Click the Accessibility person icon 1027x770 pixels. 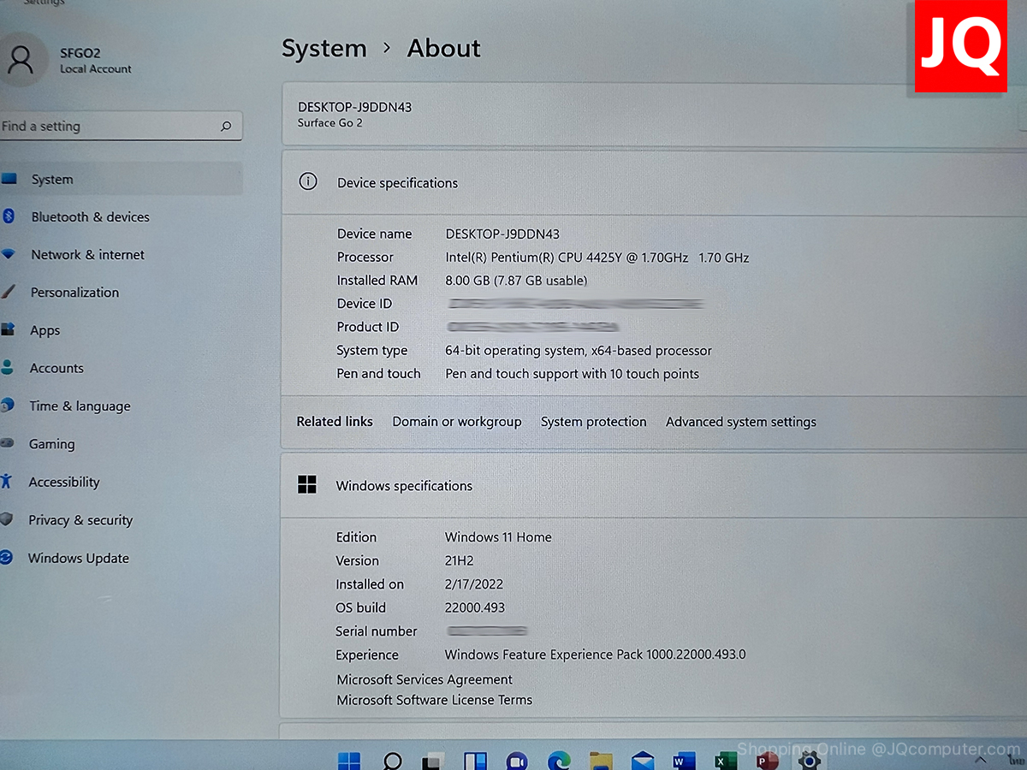pyautogui.click(x=7, y=481)
